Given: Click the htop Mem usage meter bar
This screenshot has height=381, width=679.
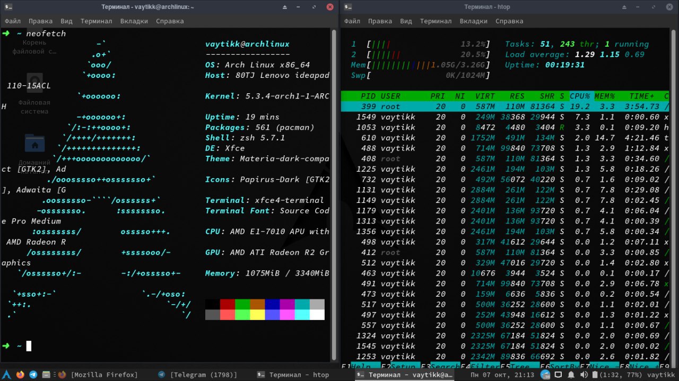Looking at the screenshot, I should (420, 65).
